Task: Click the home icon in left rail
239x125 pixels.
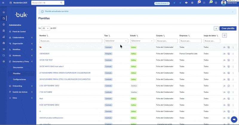Action: point(4,12)
